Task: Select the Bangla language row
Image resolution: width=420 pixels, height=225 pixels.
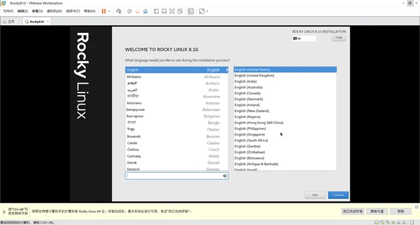Action: (x=177, y=123)
